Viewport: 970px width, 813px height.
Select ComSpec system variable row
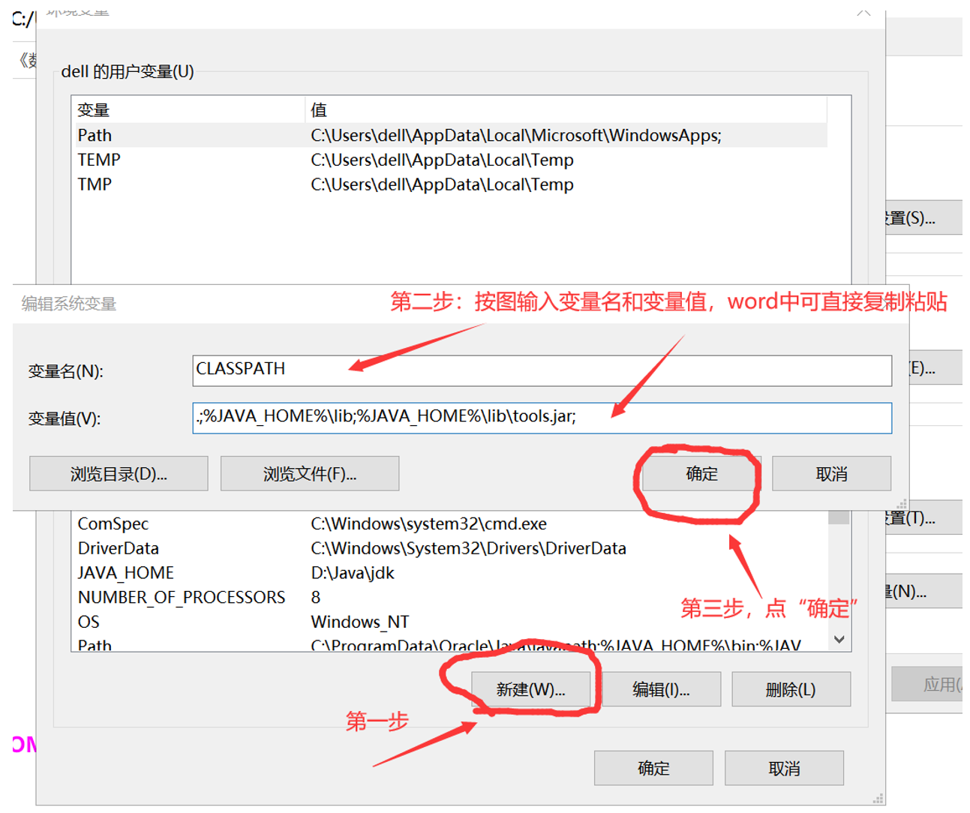tap(449, 523)
